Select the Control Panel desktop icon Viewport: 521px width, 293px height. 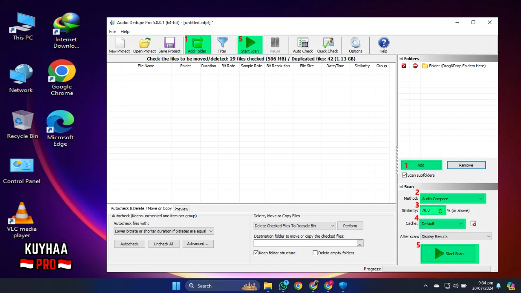tap(22, 171)
